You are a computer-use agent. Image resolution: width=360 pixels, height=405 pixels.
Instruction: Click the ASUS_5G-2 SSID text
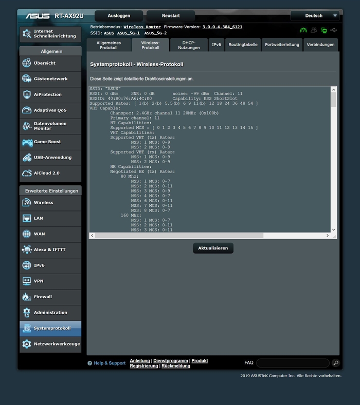click(x=155, y=33)
